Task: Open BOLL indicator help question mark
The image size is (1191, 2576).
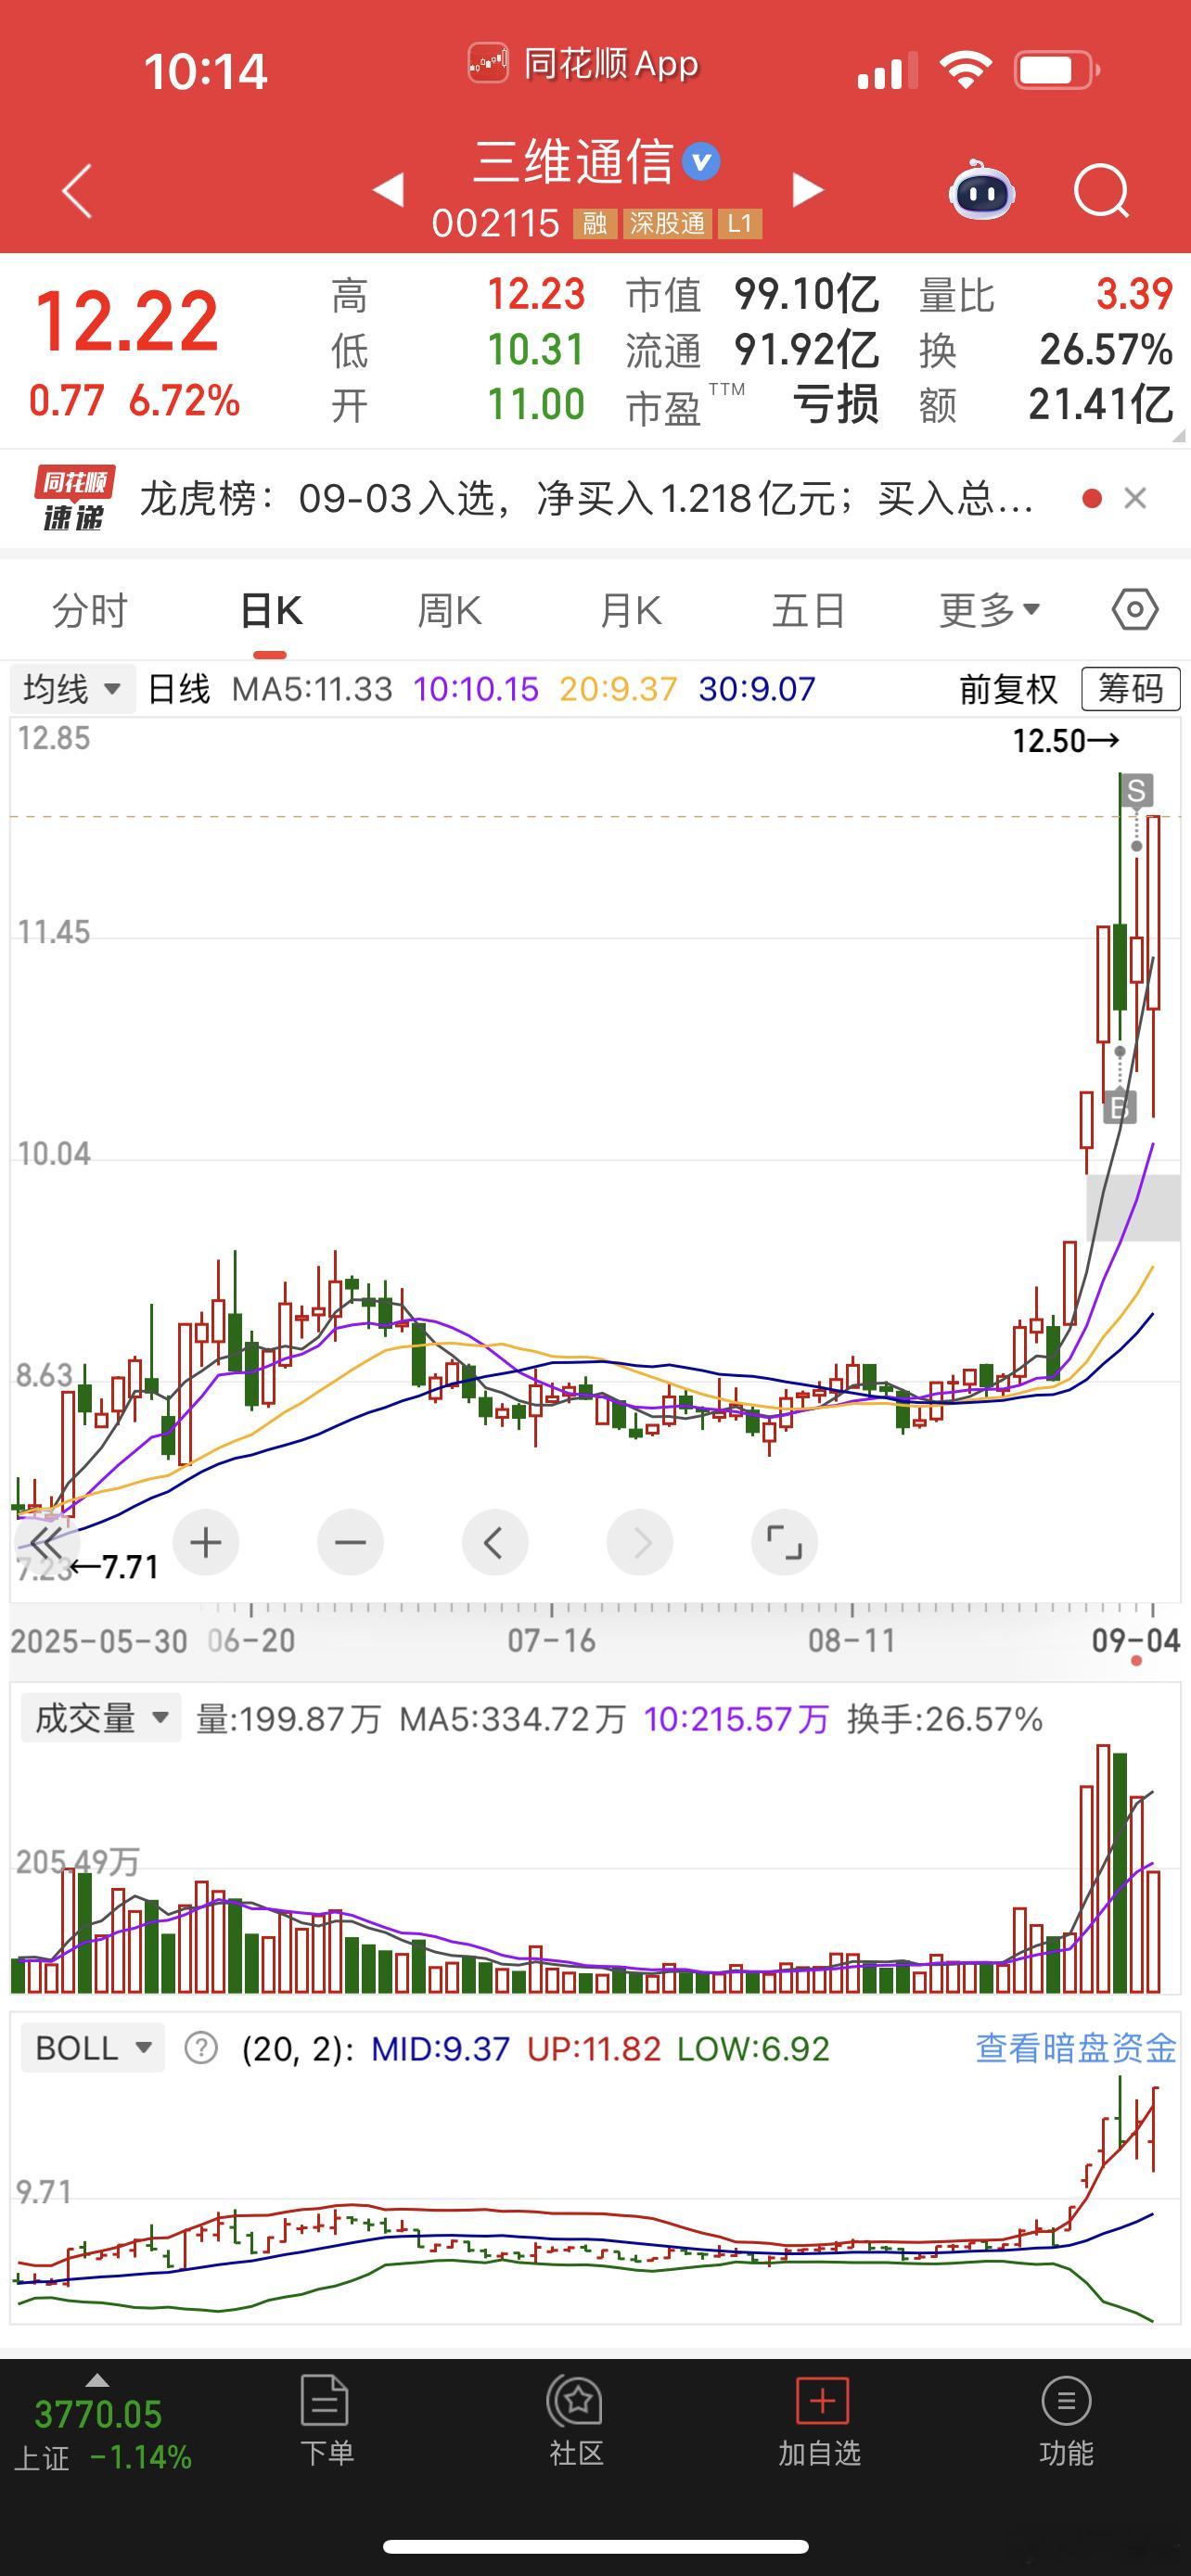Action: click(x=201, y=2049)
